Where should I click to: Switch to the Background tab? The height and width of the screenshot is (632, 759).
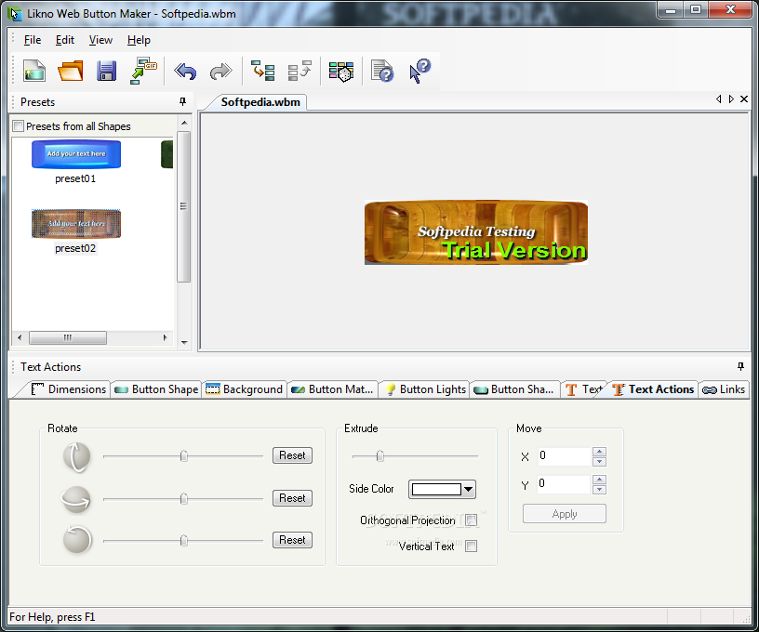(244, 389)
